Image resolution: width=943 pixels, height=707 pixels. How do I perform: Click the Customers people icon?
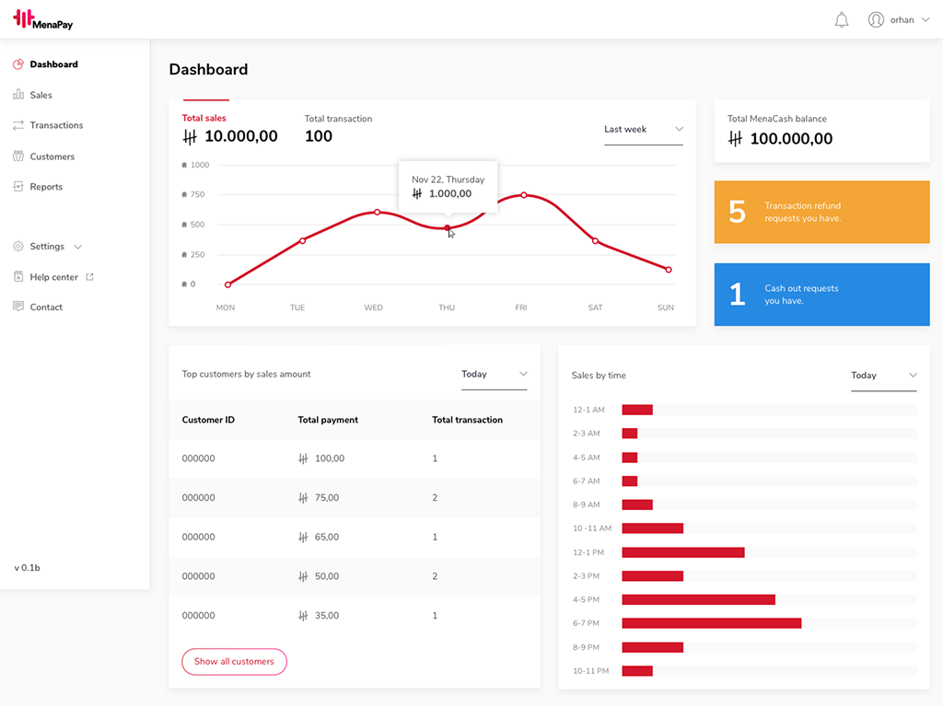pyautogui.click(x=18, y=156)
